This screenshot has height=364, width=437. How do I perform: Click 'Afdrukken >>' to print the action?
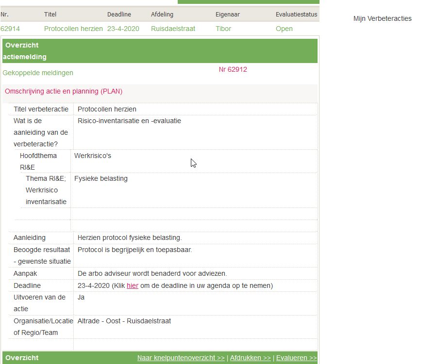tap(250, 358)
